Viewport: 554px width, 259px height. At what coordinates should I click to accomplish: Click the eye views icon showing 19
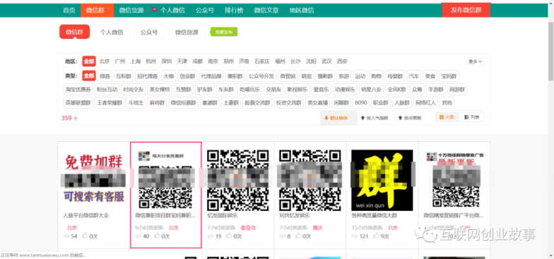click(x=211, y=236)
